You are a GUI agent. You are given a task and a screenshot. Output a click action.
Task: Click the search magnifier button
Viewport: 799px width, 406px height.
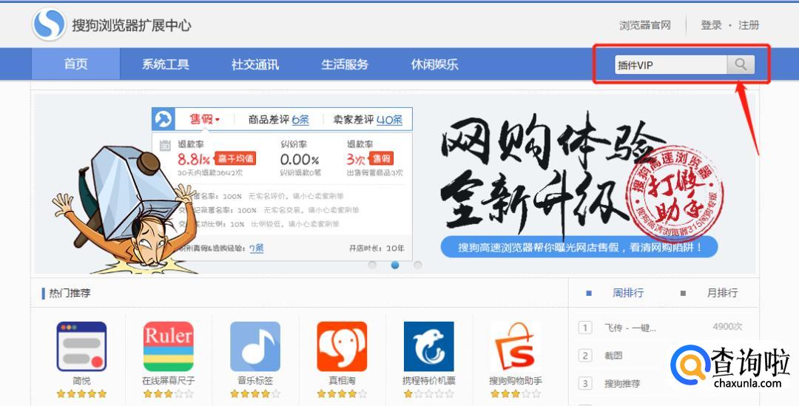pyautogui.click(x=741, y=65)
